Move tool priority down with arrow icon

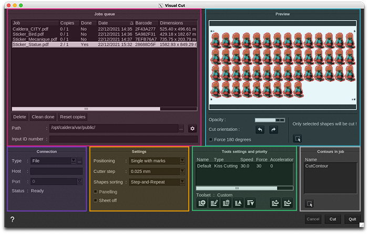point(250,203)
